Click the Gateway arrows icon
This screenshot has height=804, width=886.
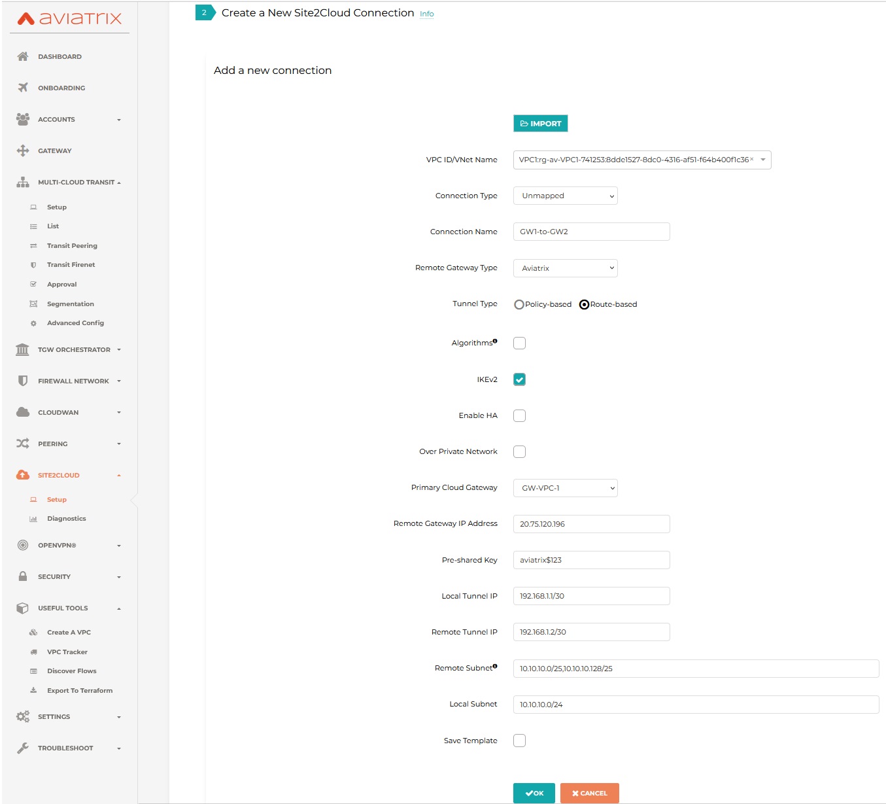[23, 150]
